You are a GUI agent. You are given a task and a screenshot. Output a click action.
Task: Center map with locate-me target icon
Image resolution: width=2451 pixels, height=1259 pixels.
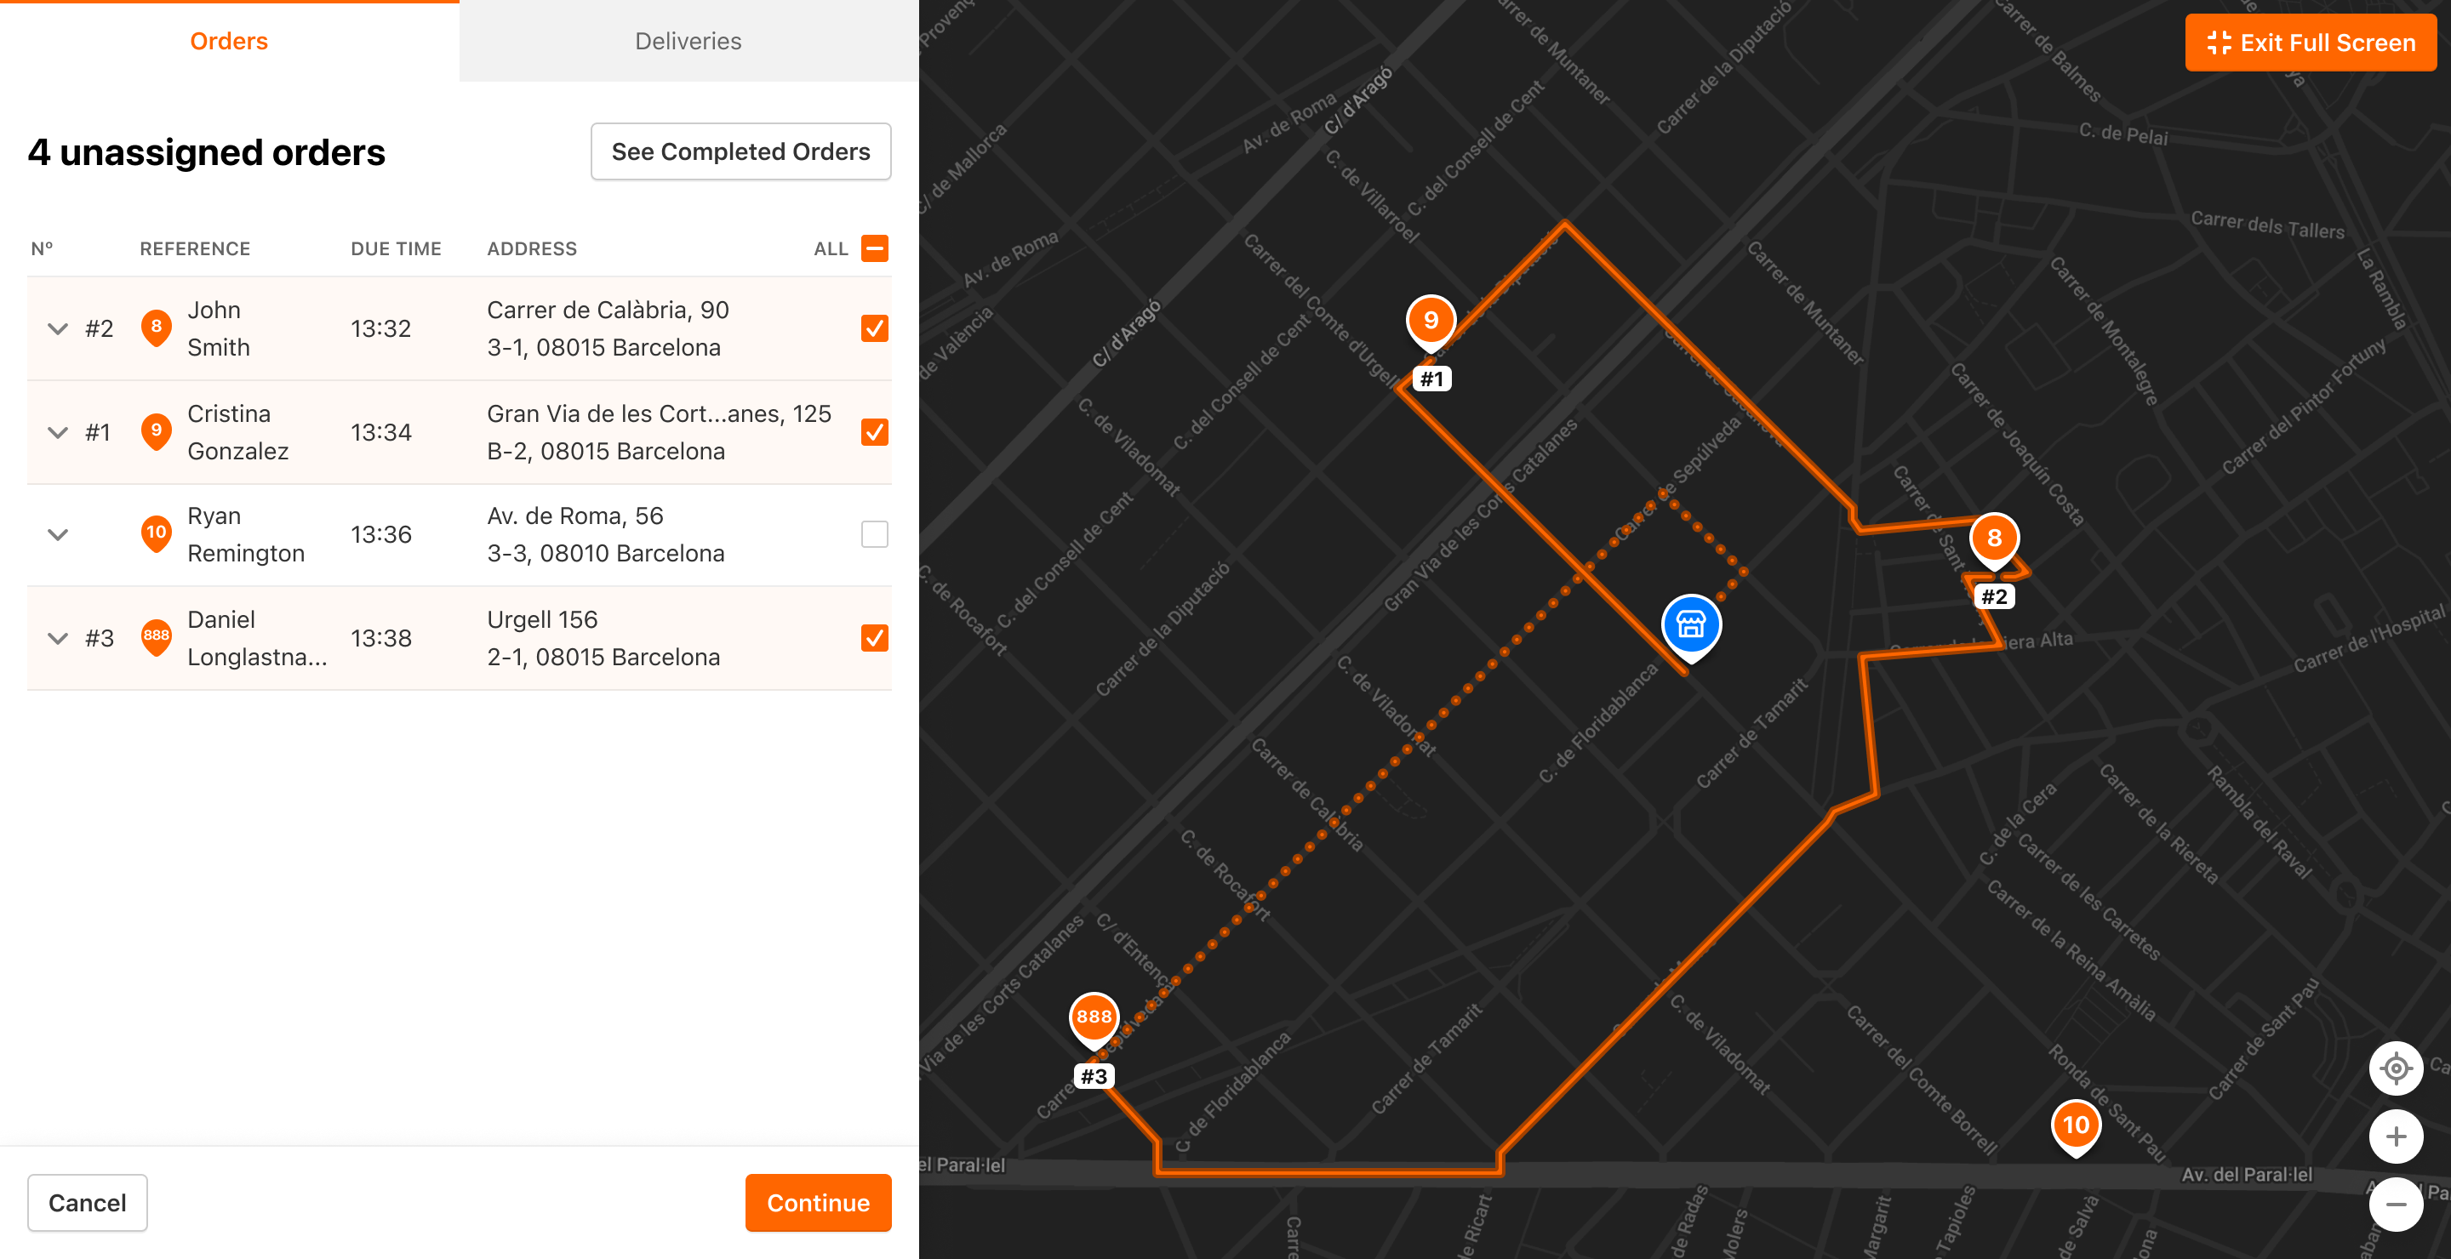click(x=2395, y=1068)
